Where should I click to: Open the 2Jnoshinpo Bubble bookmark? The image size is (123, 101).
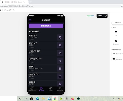click(7, 10)
